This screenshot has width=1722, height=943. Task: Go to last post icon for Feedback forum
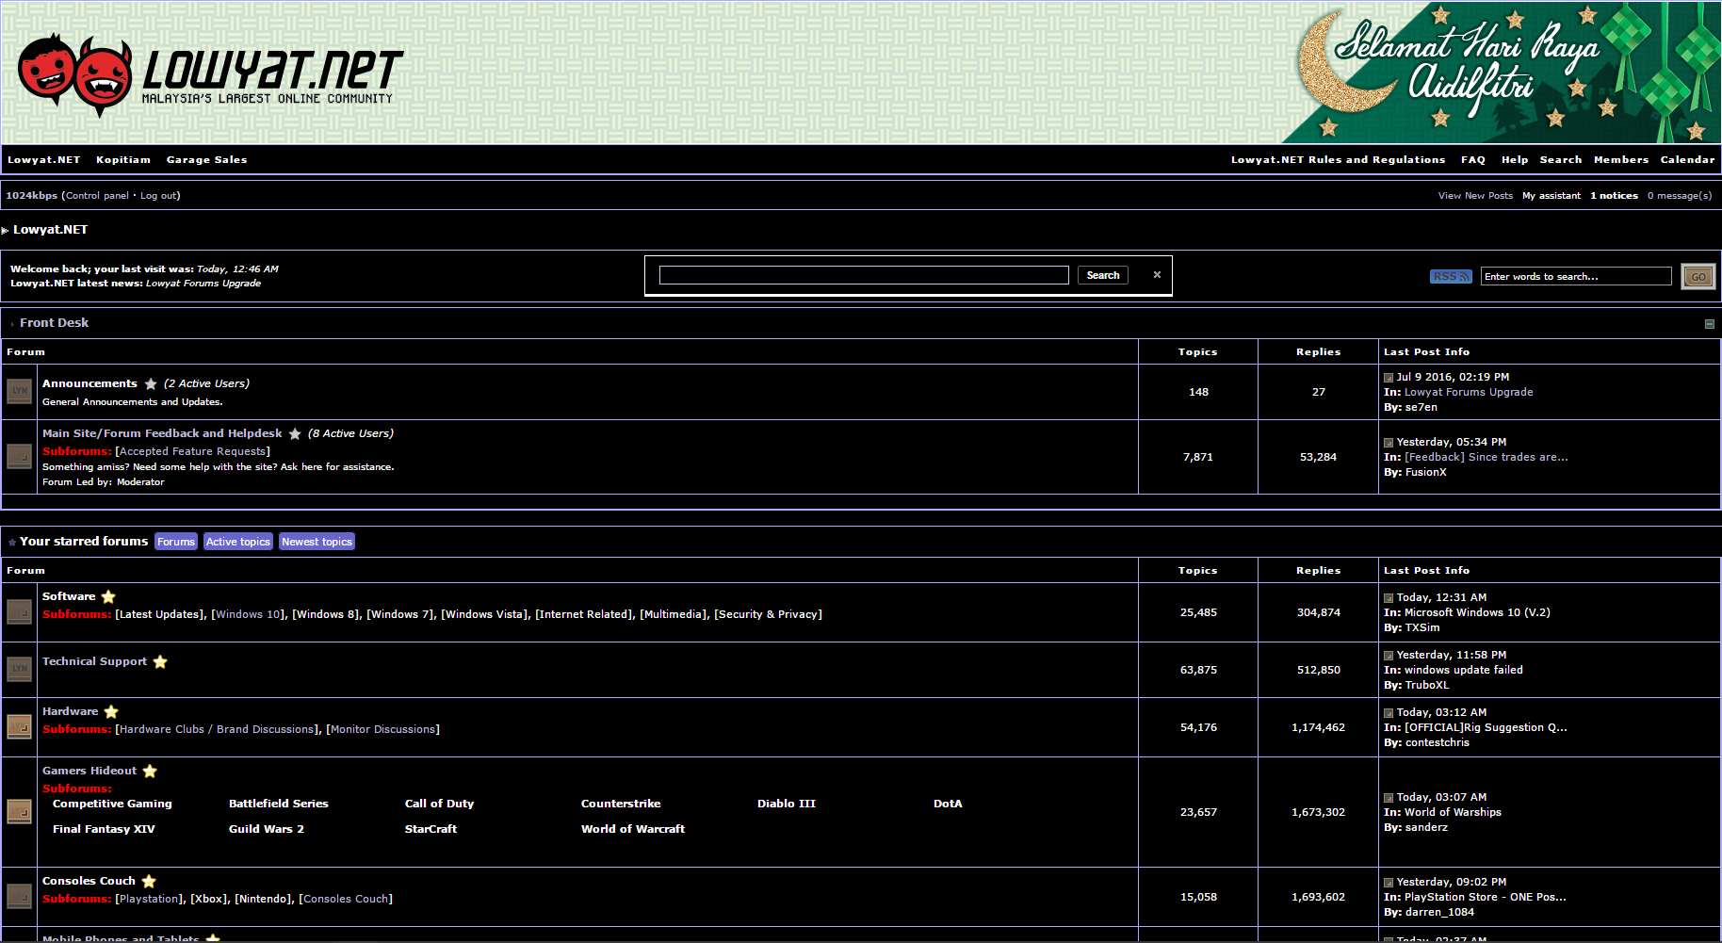click(1389, 443)
